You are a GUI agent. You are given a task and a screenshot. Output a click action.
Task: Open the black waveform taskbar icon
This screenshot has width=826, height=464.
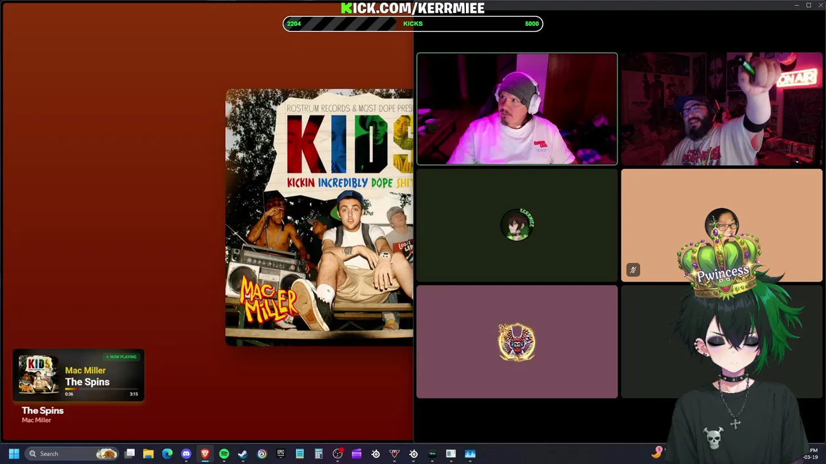432,454
